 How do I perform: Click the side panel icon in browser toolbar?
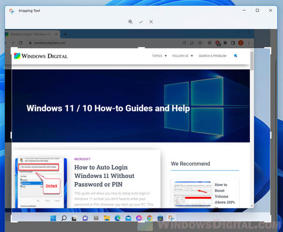[233, 43]
